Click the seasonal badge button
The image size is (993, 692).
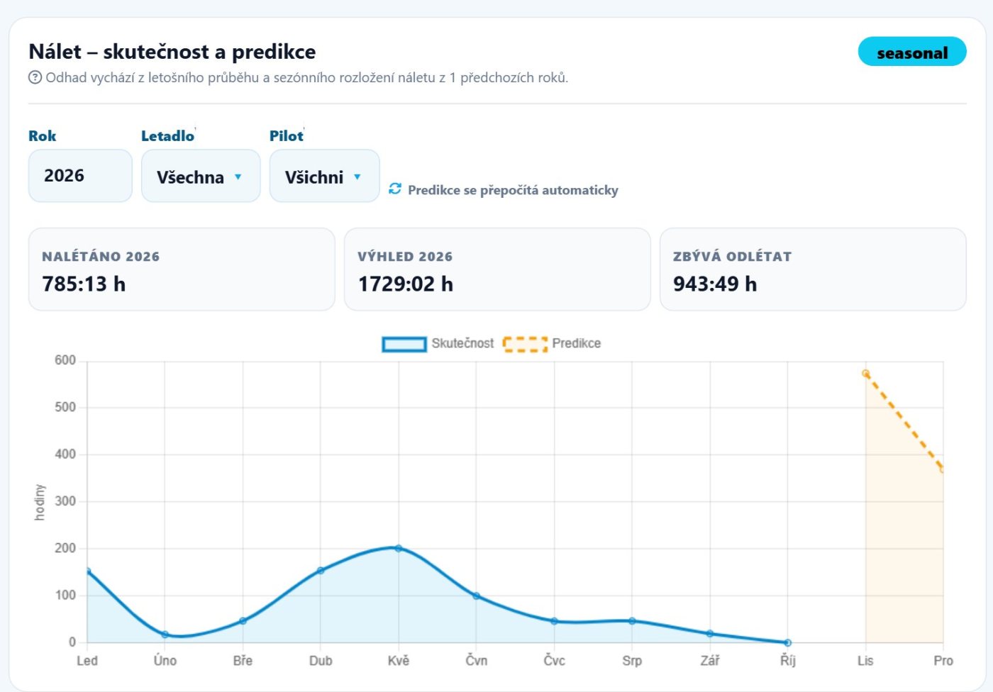click(912, 52)
